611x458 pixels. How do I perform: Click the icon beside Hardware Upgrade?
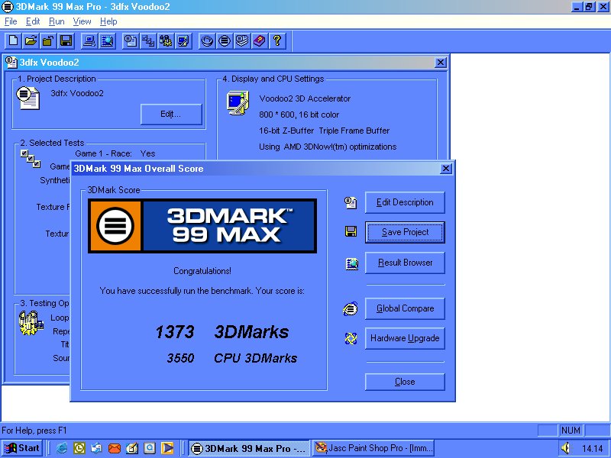351,338
